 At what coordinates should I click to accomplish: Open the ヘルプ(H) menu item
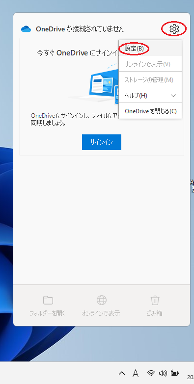(150, 96)
